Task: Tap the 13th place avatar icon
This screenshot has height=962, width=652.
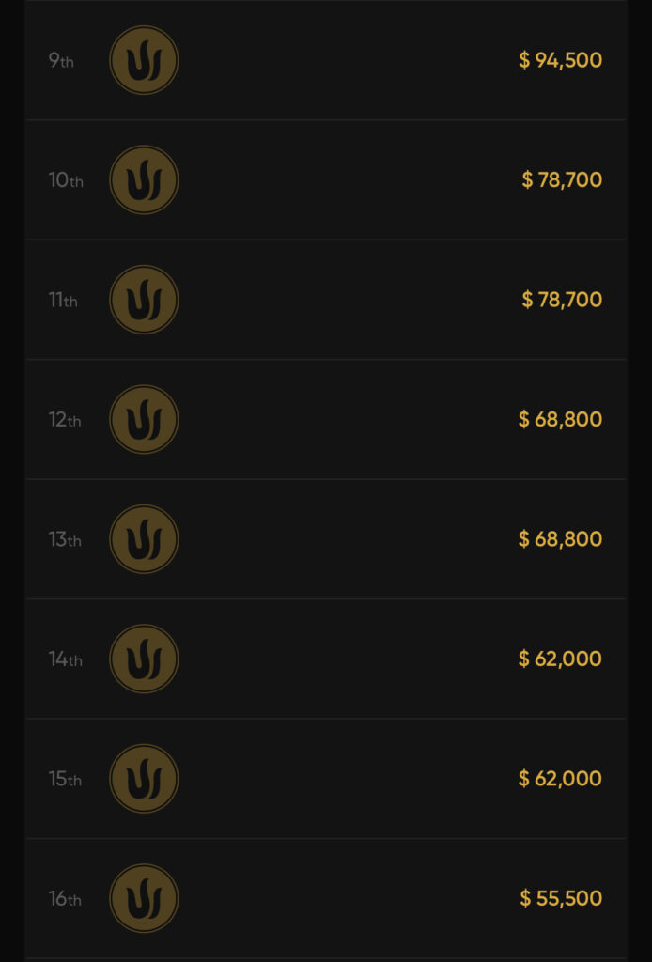Action: tap(144, 539)
